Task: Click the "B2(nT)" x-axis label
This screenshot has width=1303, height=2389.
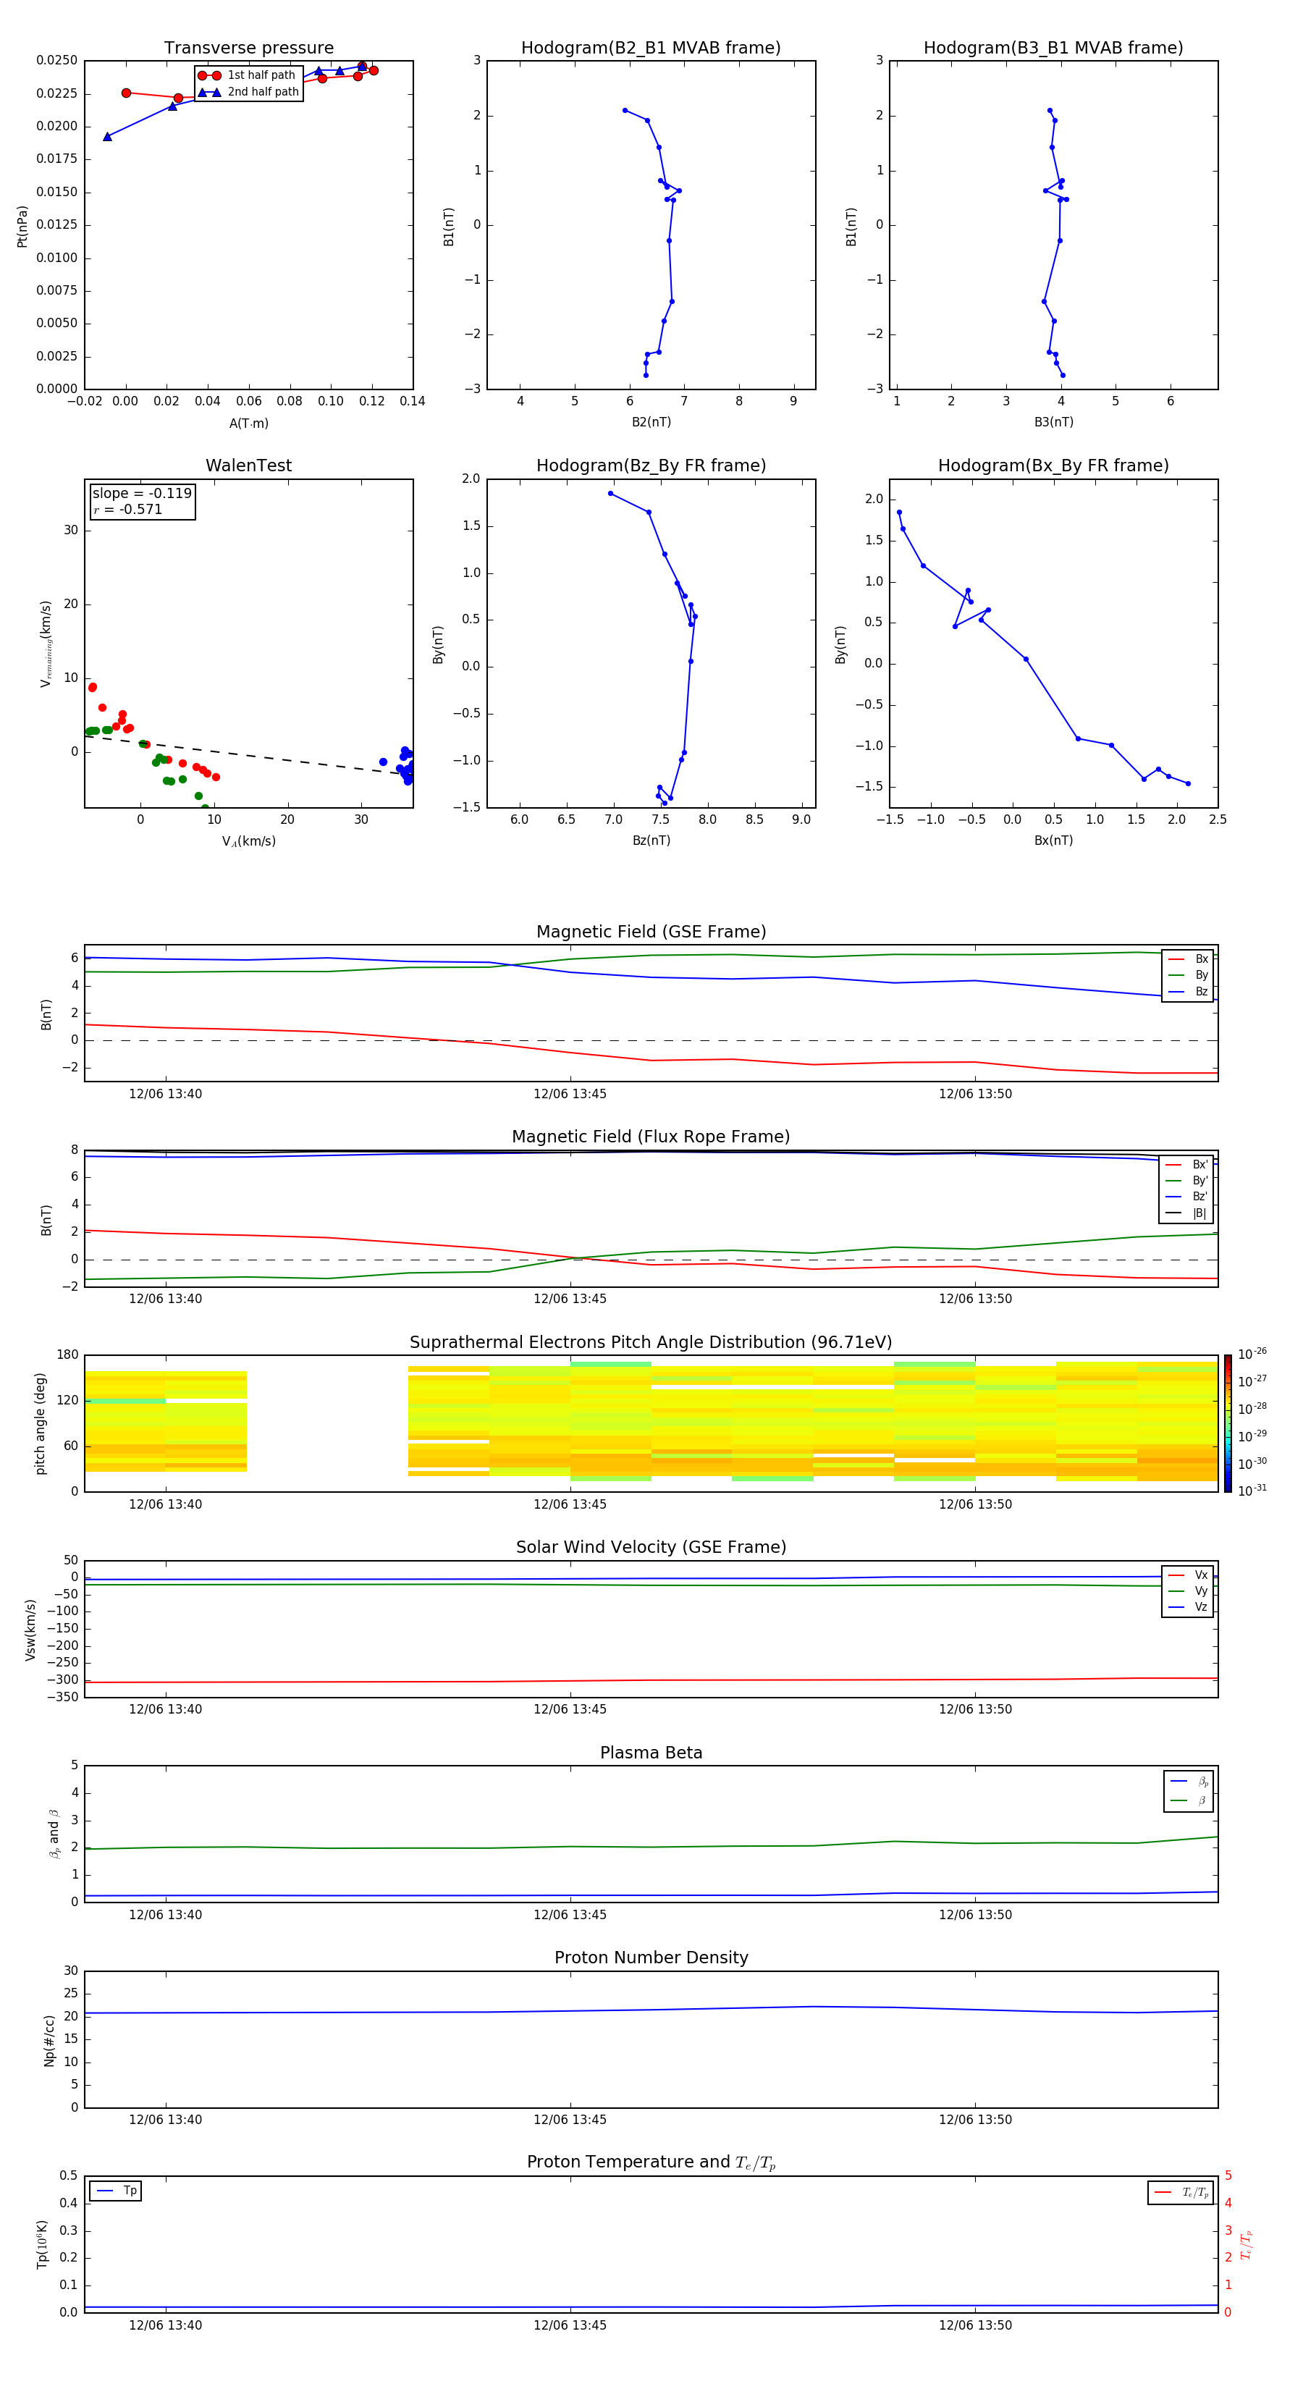Action: click(x=651, y=422)
